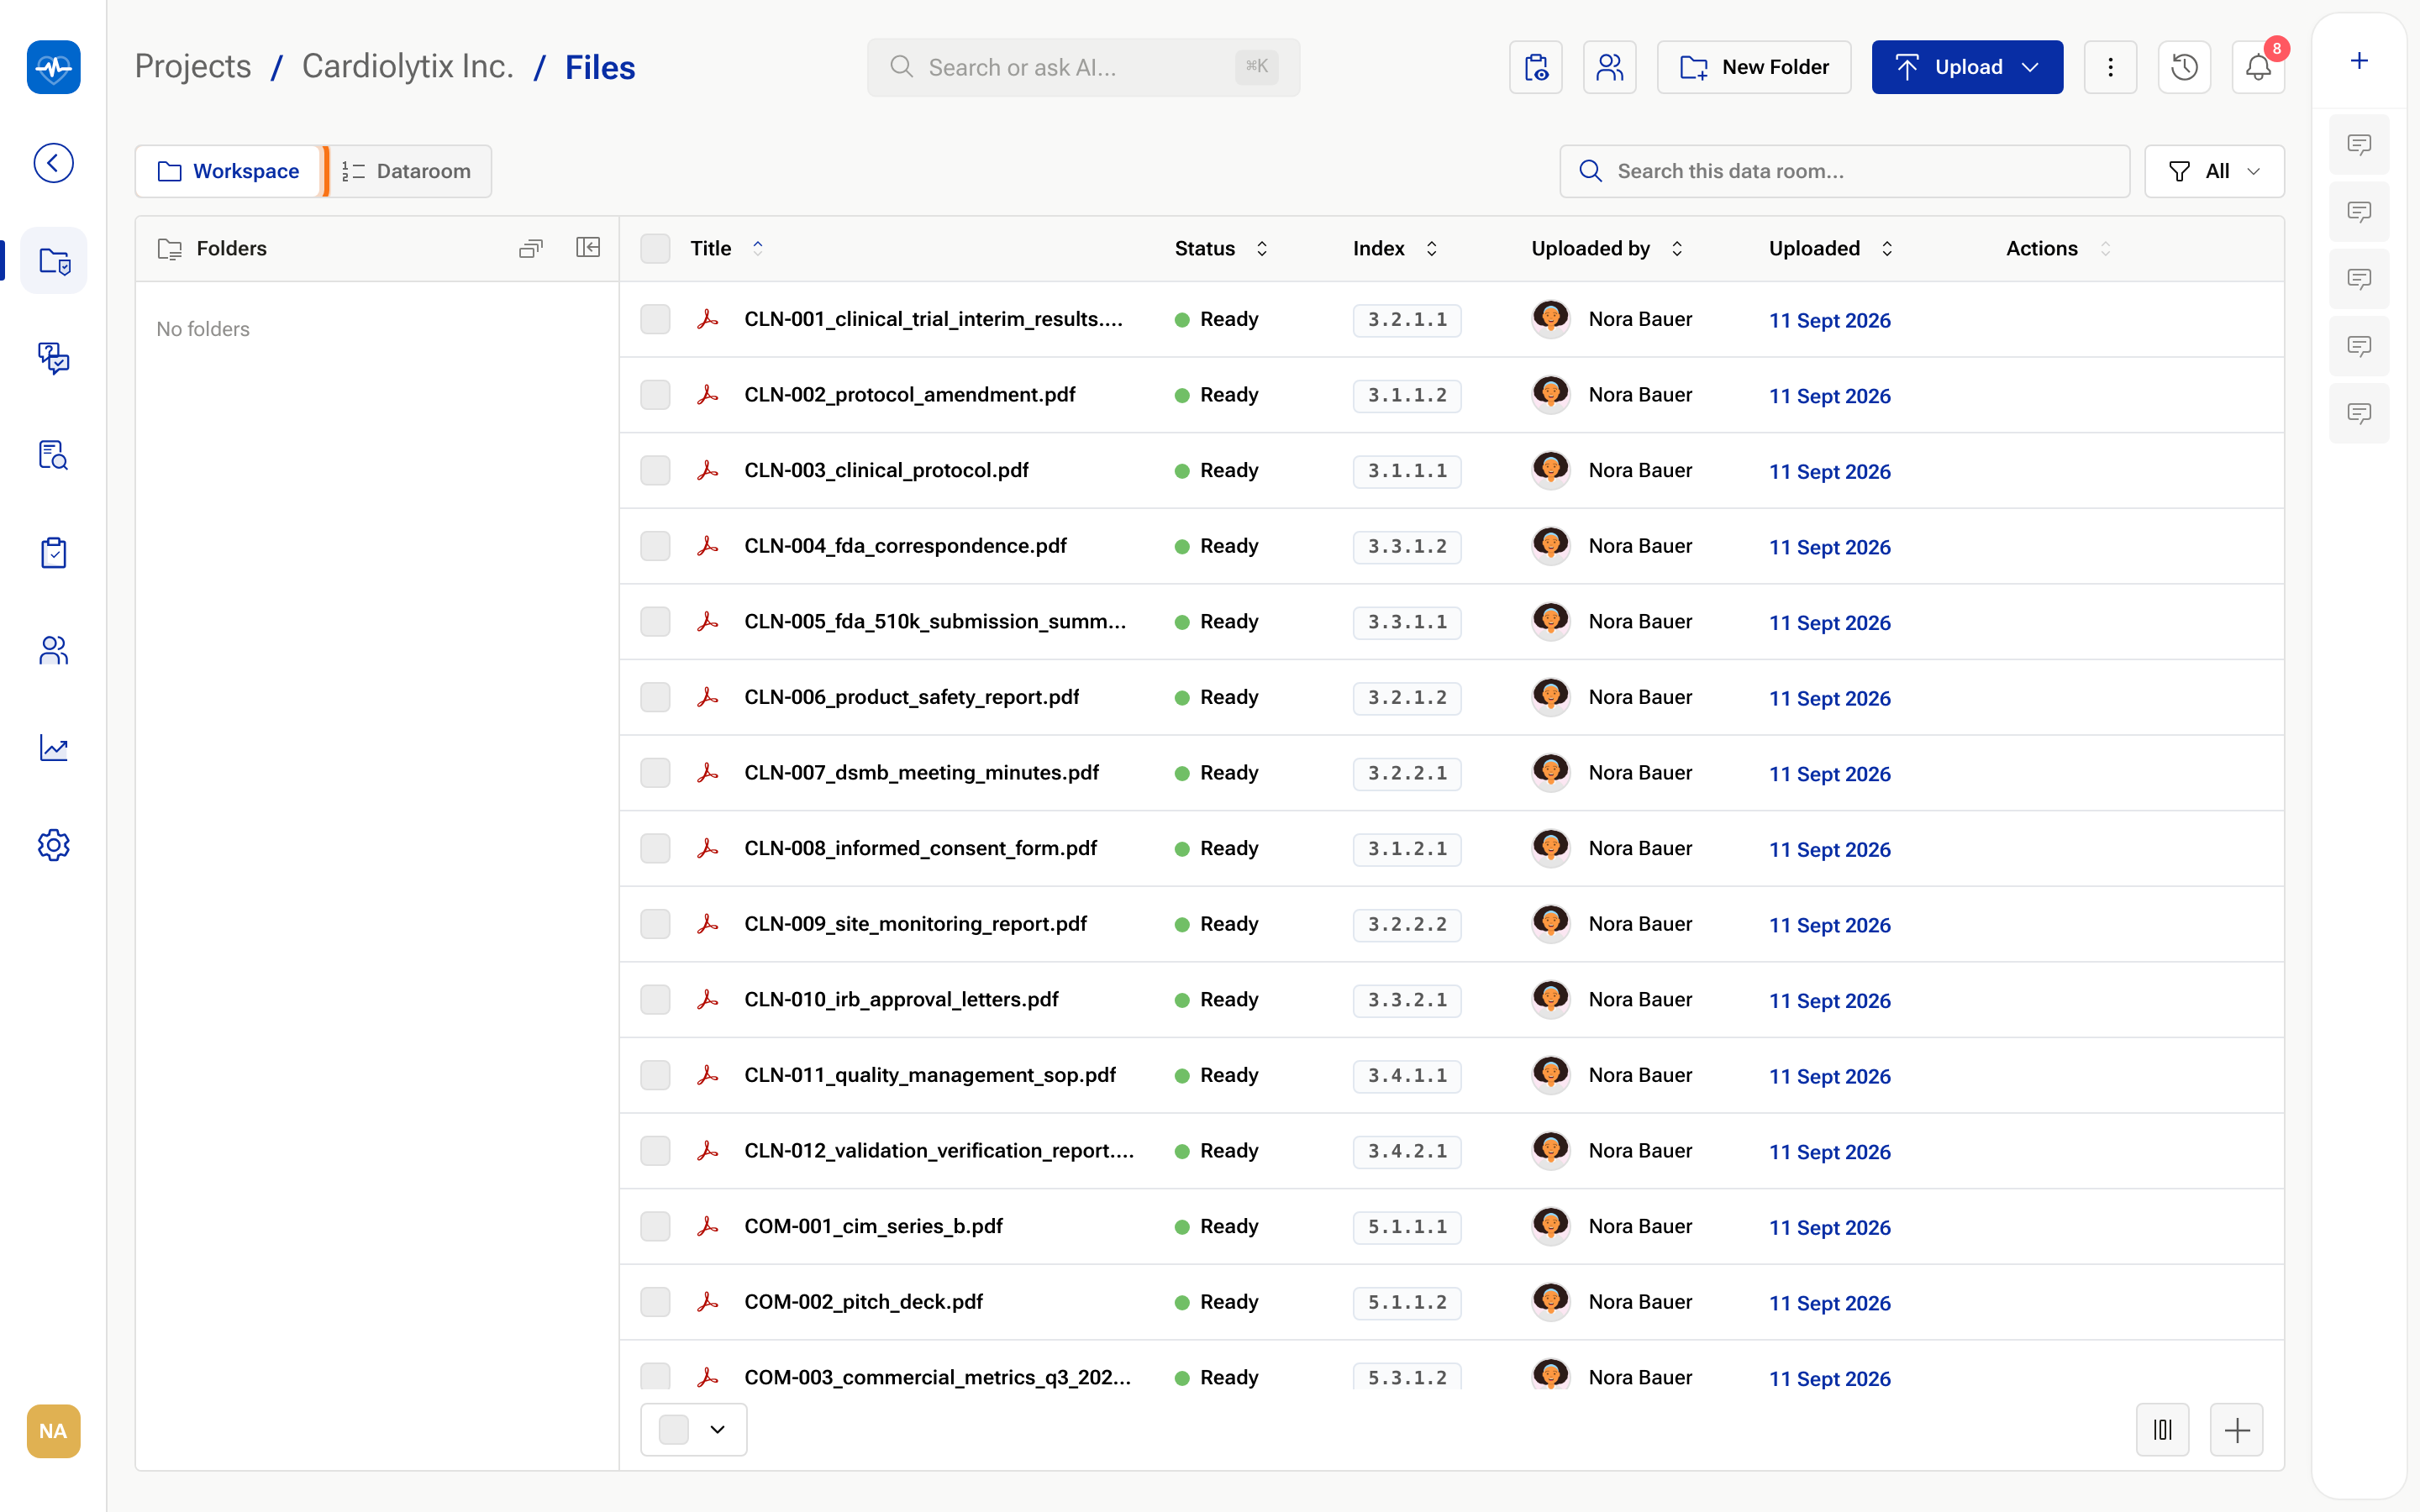Open CLN-005_fda_510k_submission_summ... file

tap(935, 621)
